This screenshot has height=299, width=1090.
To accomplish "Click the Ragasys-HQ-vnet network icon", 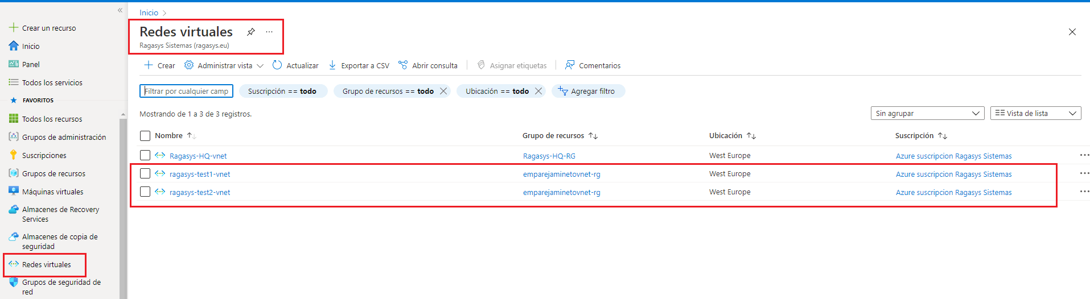I will (160, 155).
